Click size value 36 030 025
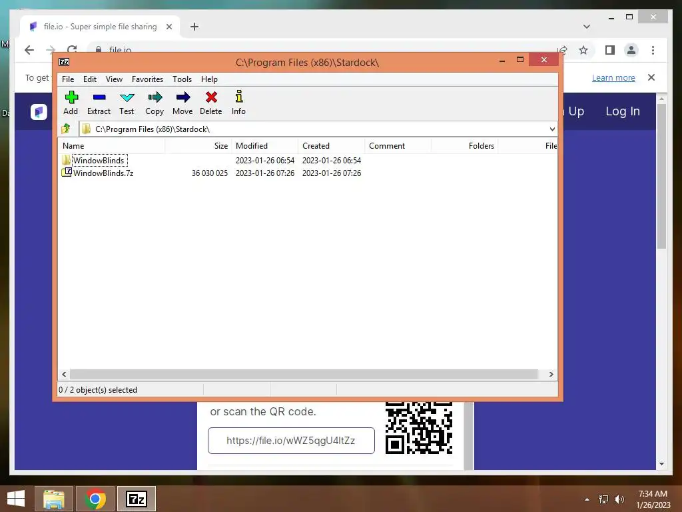This screenshot has width=682, height=512. click(x=210, y=173)
